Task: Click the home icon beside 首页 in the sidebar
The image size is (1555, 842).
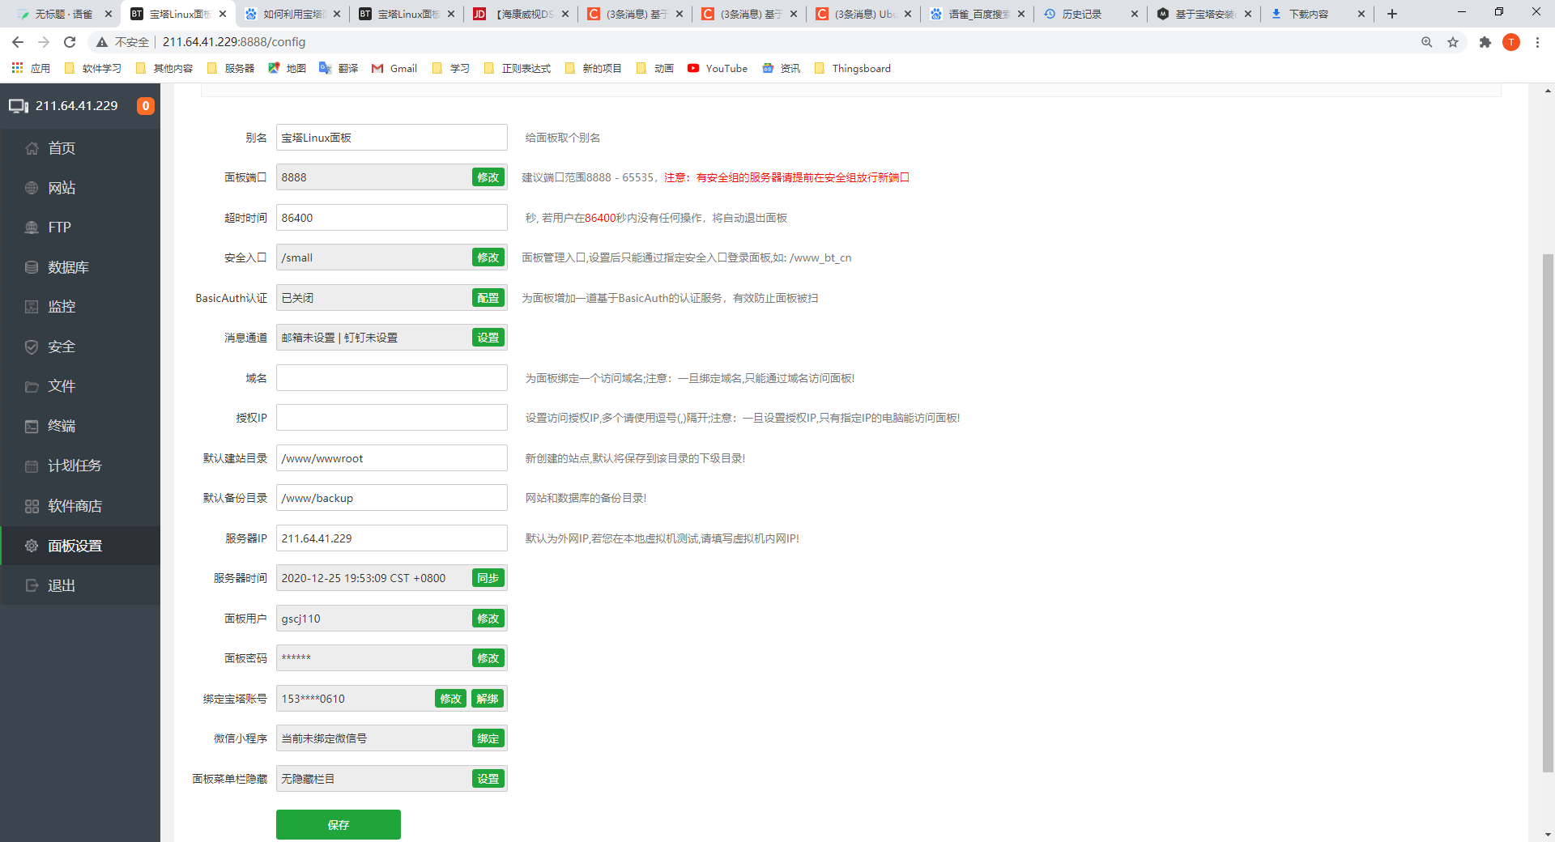Action: (32, 148)
